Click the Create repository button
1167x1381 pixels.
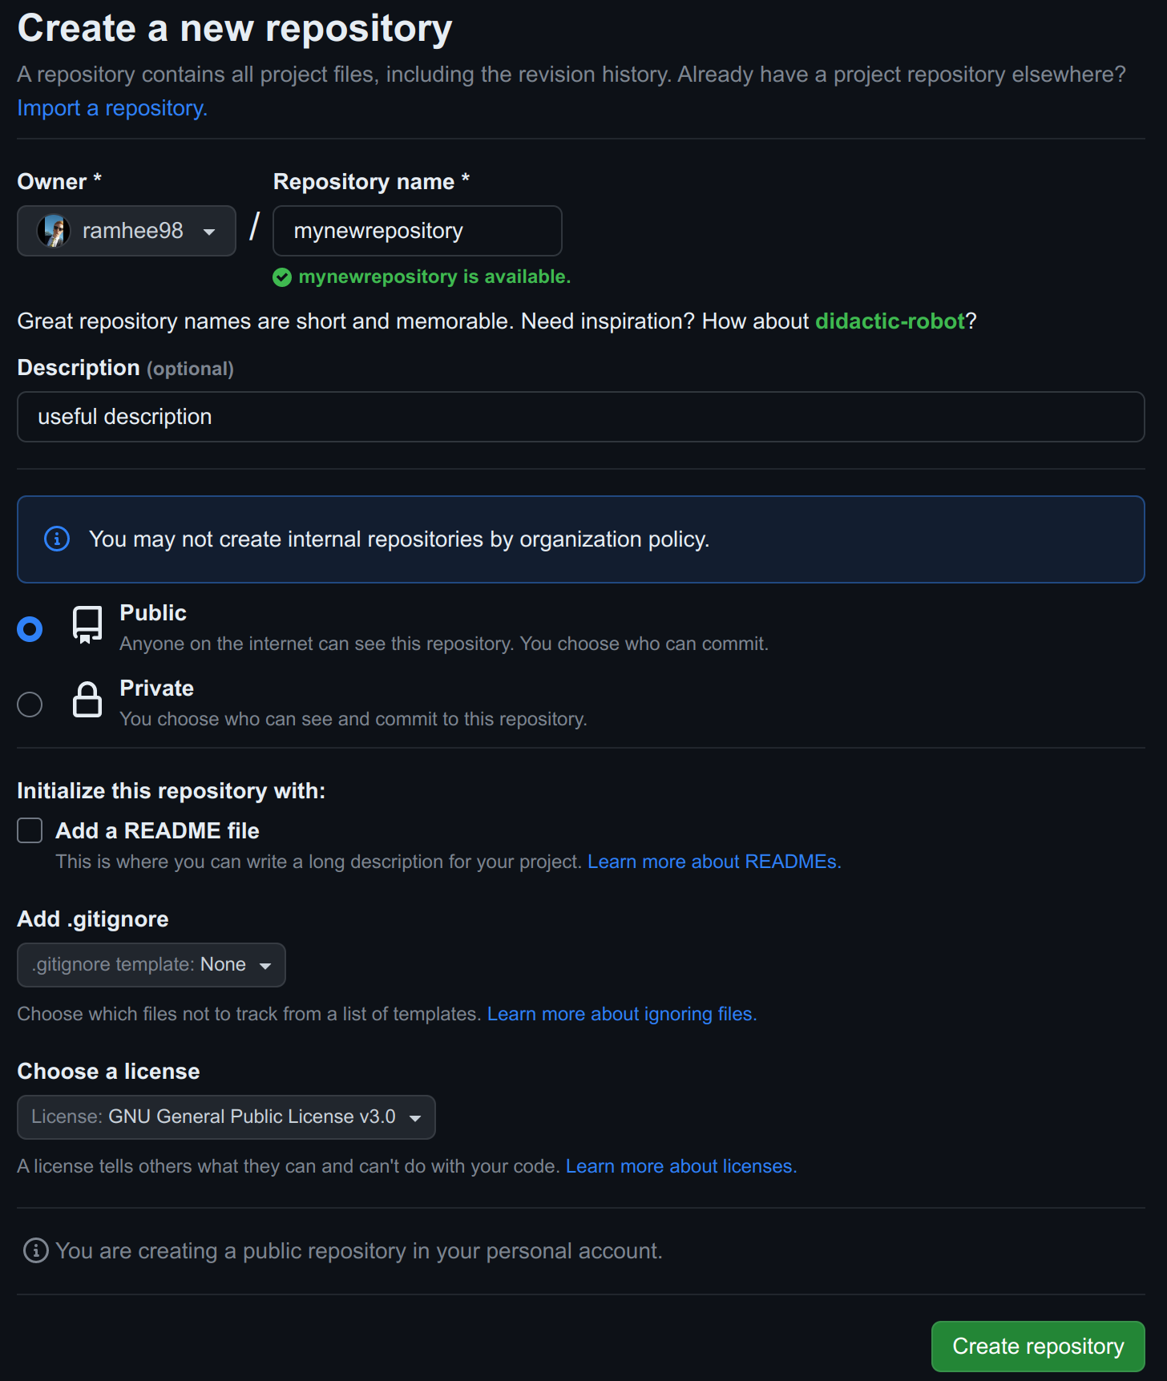[x=1038, y=1347]
